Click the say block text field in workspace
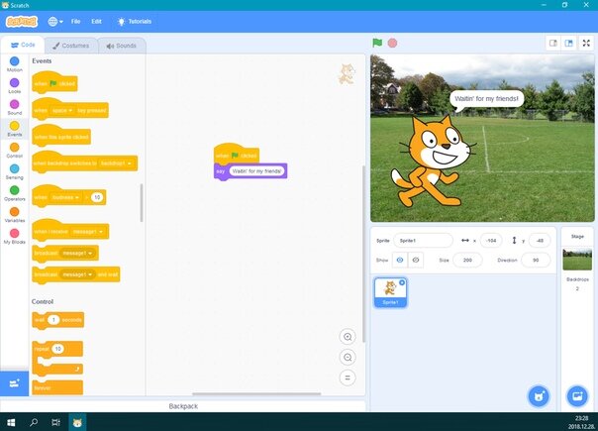Screen dimensions: 598x431 256,171
